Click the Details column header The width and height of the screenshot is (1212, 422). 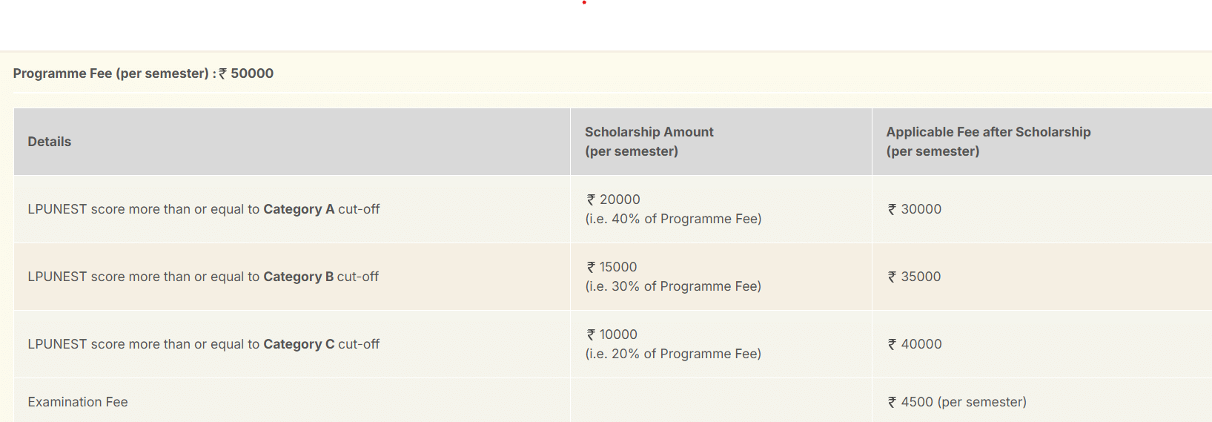point(50,142)
